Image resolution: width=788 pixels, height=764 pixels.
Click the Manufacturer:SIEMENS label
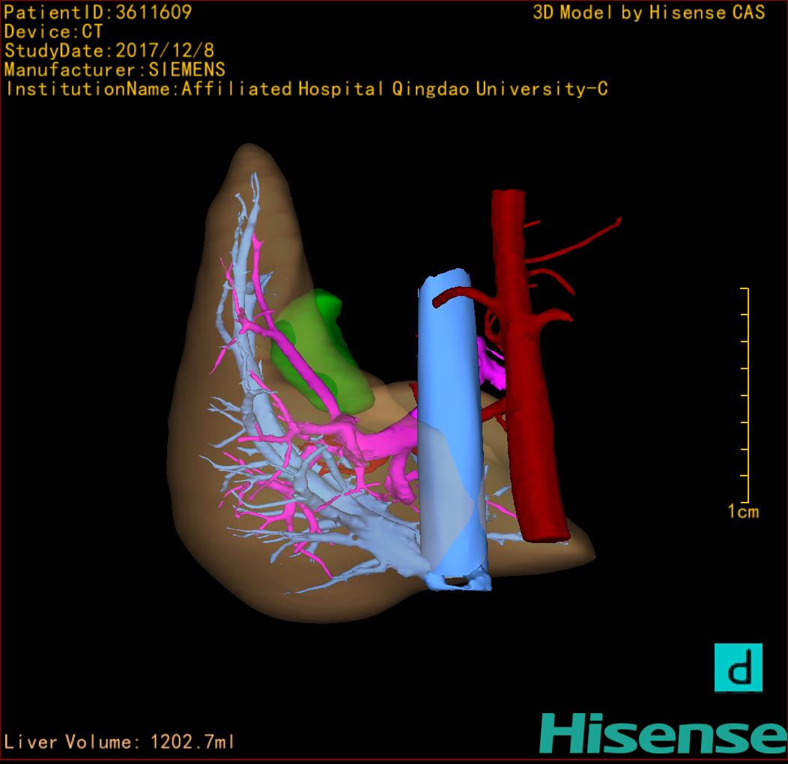[115, 70]
